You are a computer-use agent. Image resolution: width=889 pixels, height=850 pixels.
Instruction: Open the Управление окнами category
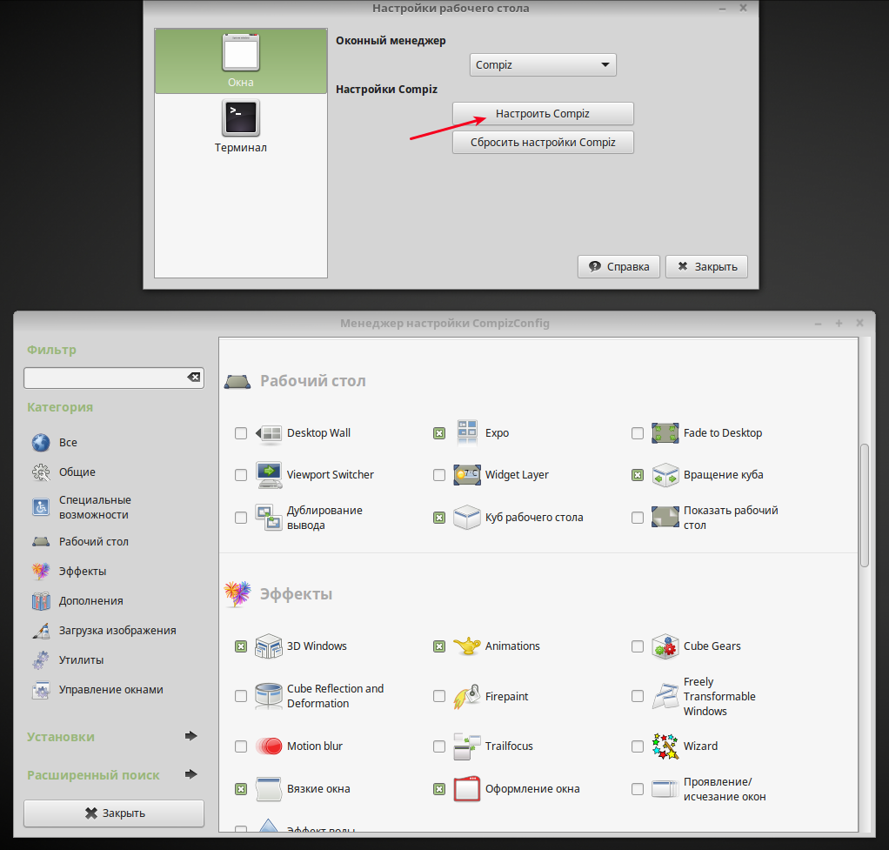(97, 690)
